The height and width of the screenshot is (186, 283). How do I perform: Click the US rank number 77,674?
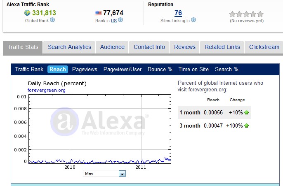[113, 13]
